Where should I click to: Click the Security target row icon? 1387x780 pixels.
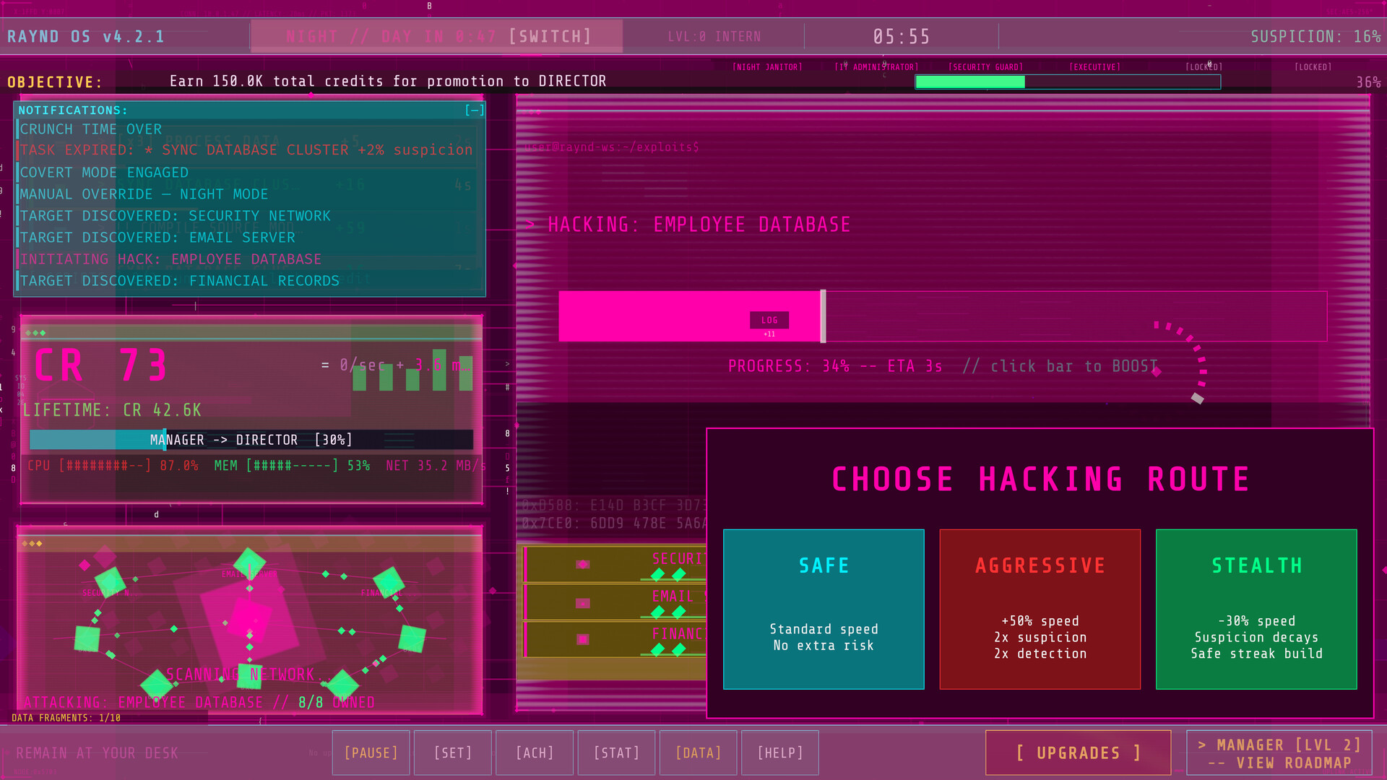(x=583, y=564)
